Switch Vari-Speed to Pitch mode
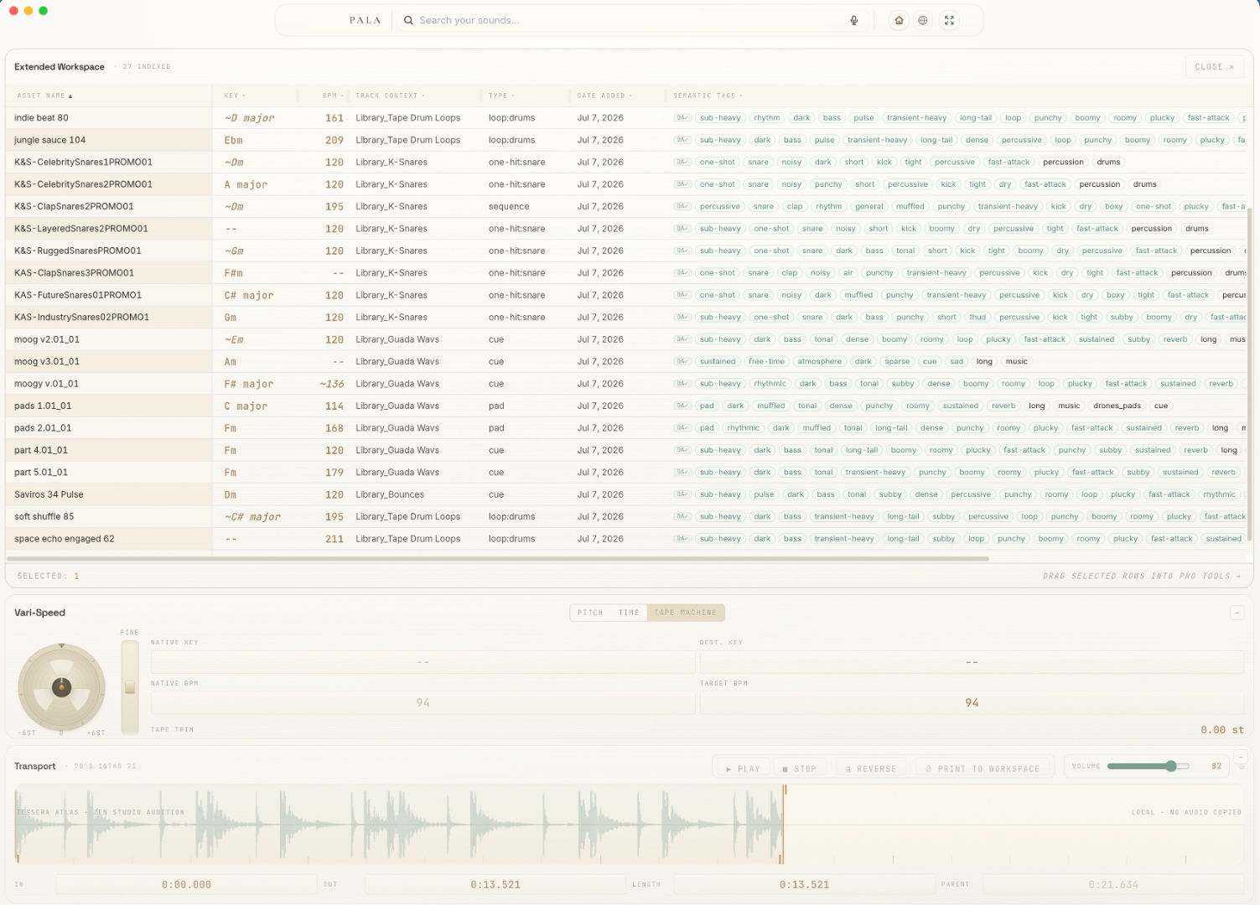The image size is (1260, 905). tap(590, 613)
